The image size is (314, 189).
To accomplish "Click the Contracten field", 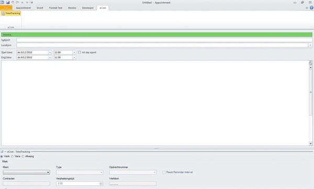I will click(27, 183).
